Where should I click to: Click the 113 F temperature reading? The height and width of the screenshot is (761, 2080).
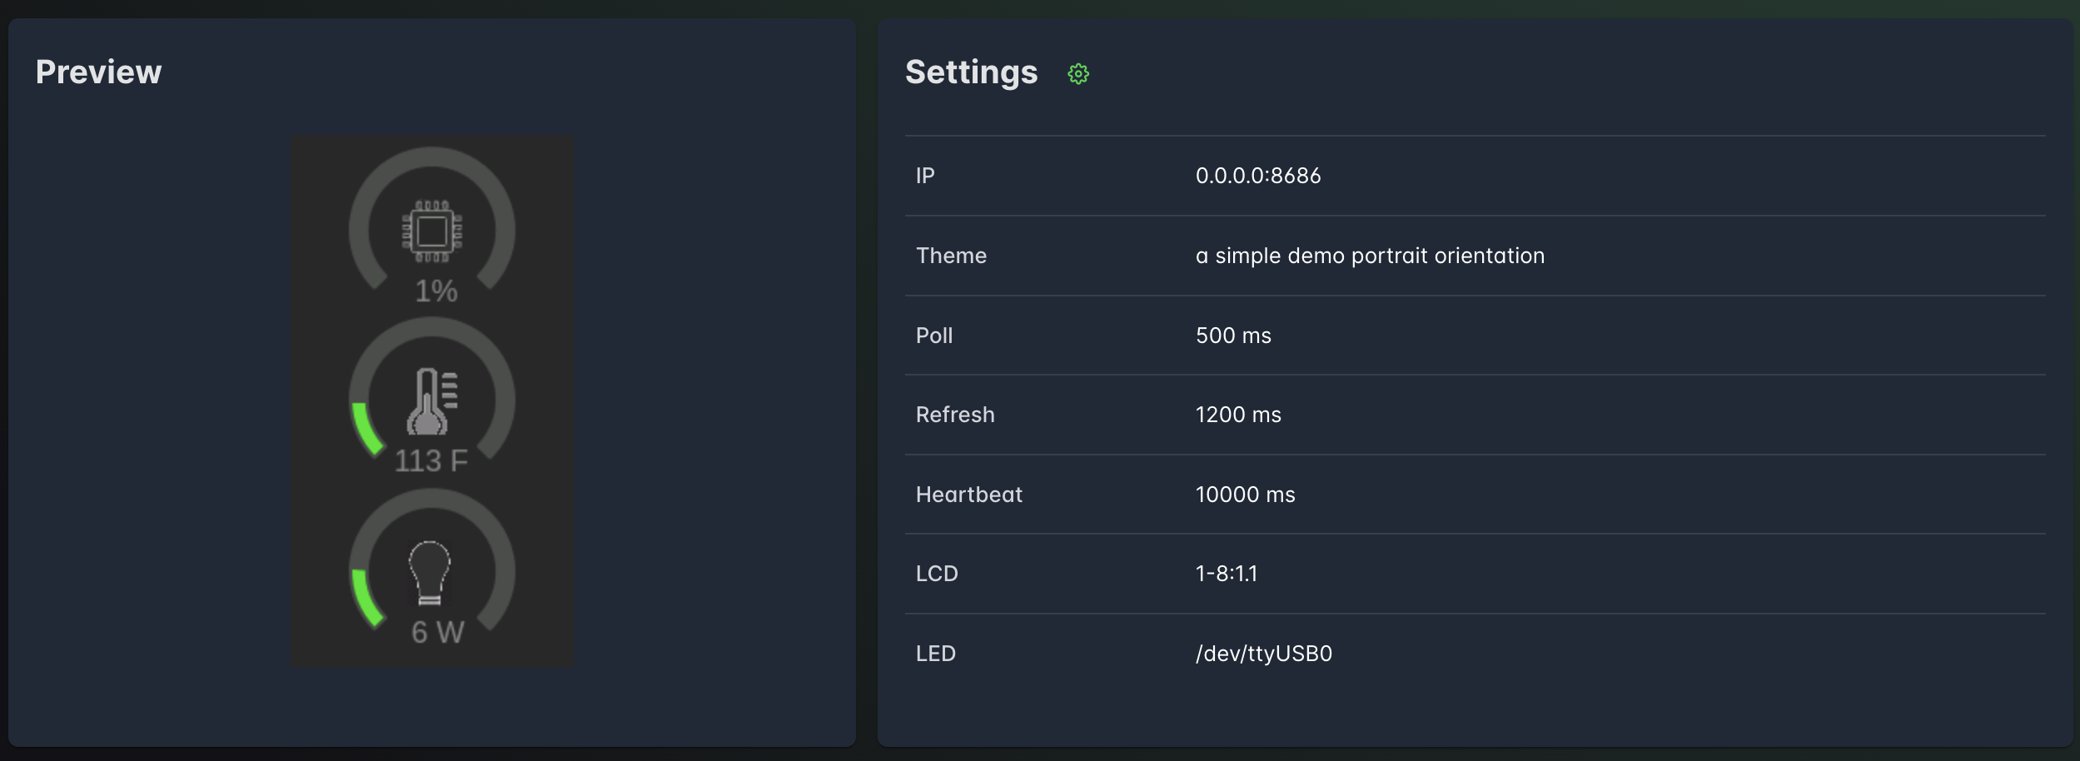coord(431,460)
